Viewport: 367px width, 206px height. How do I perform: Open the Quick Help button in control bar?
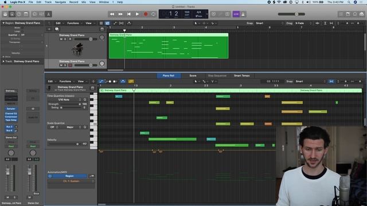[19, 14]
